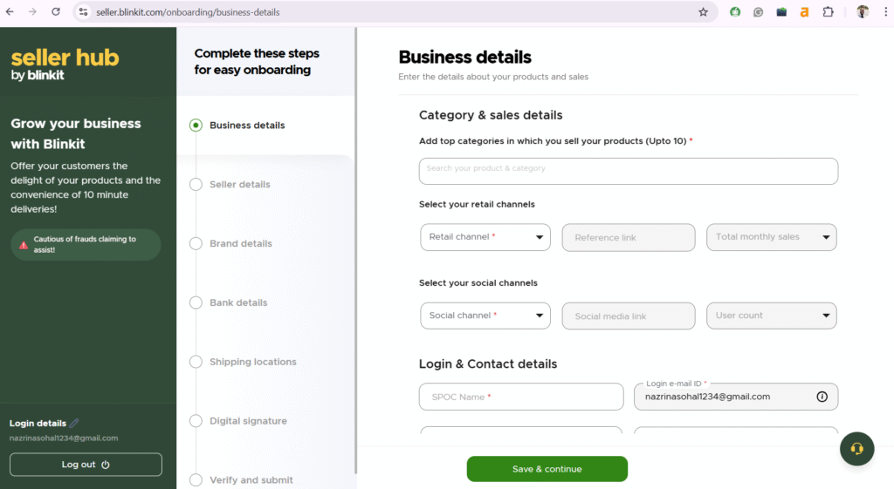
Task: Click the fraud warning triangle icon
Action: (x=24, y=245)
